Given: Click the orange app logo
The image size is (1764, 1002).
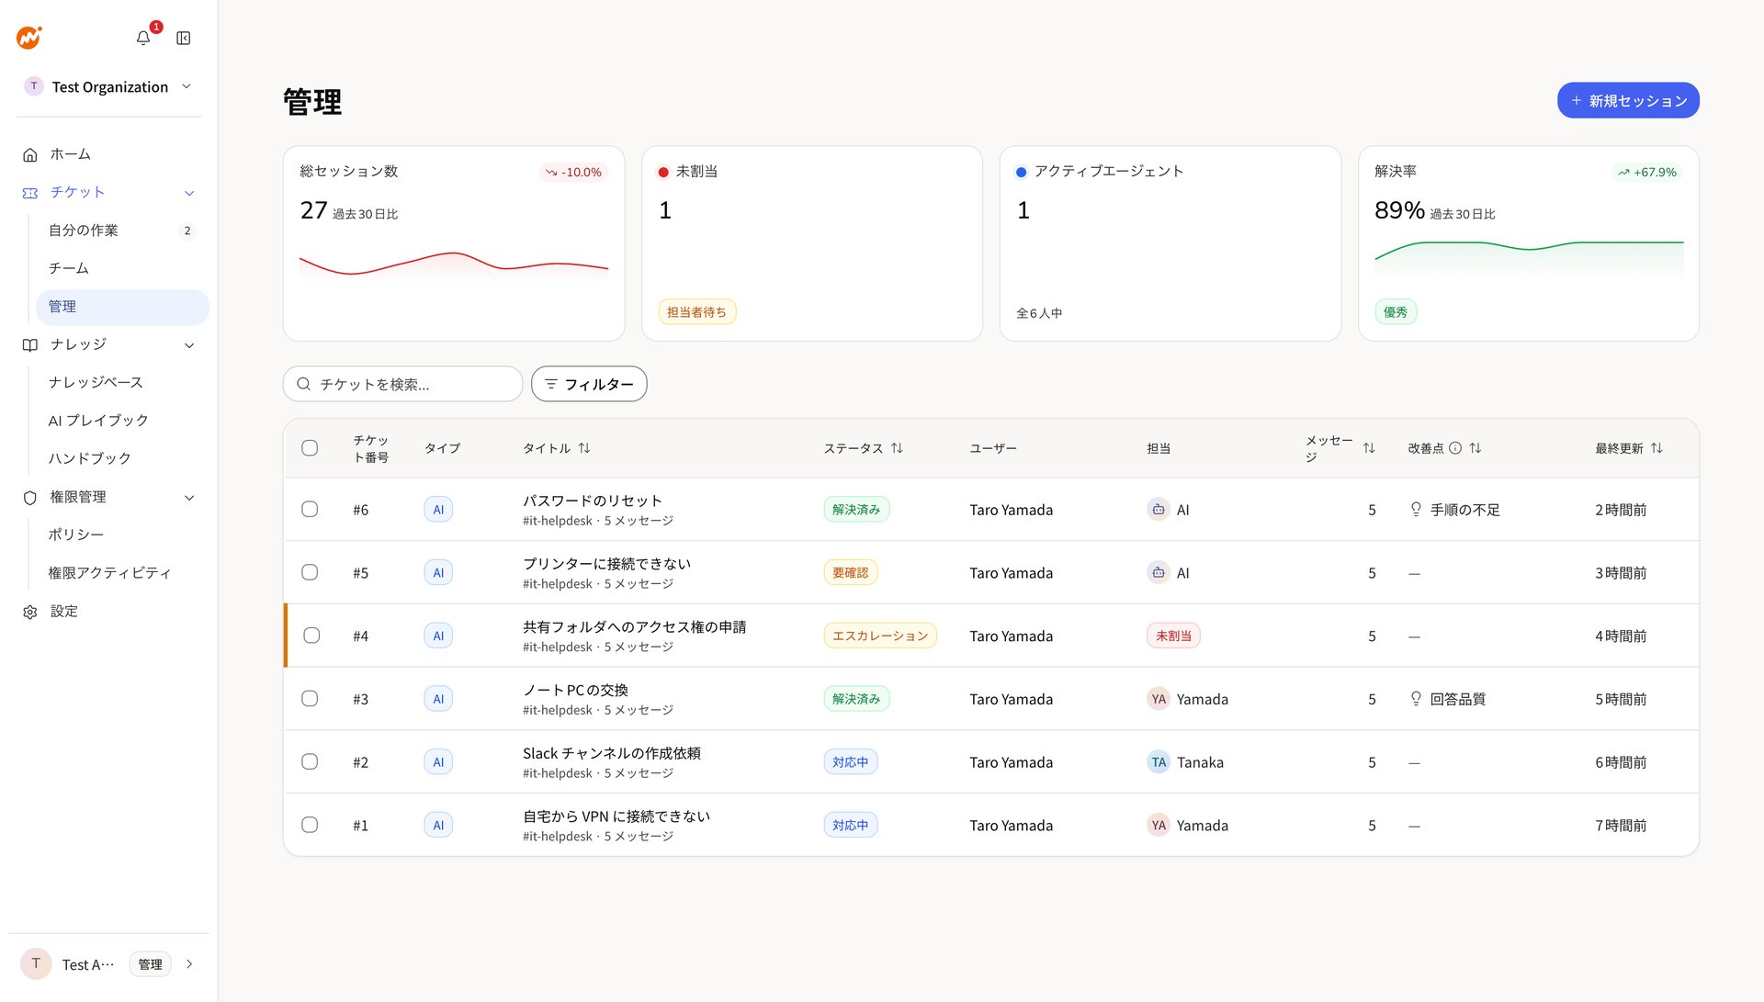Looking at the screenshot, I should 29,38.
